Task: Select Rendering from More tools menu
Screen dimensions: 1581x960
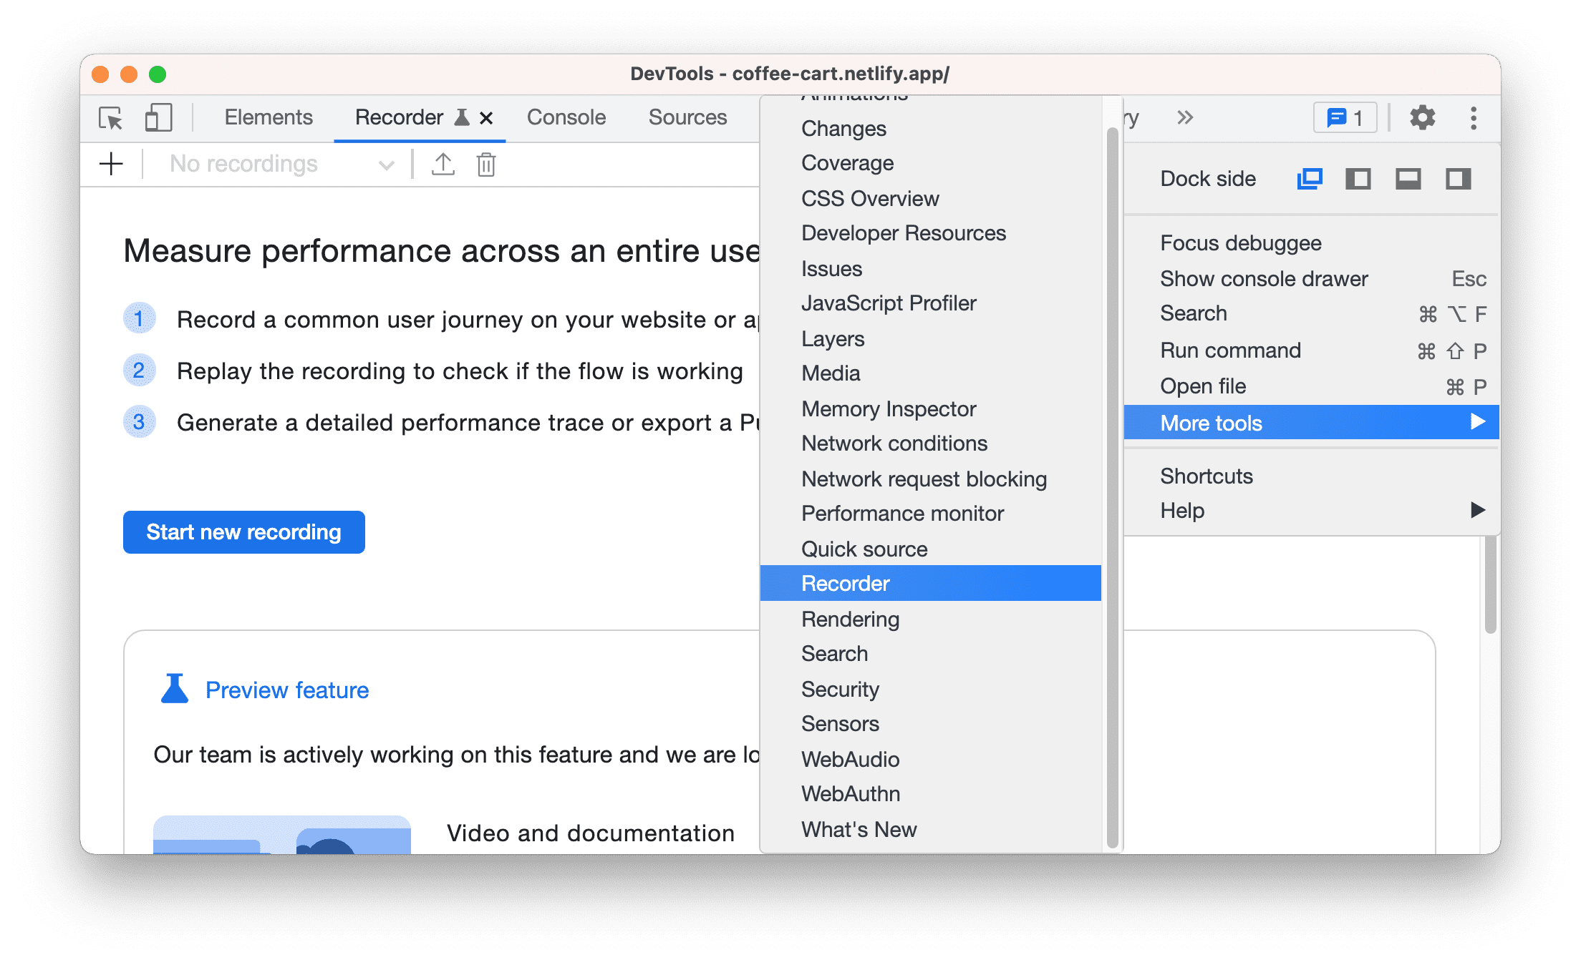Action: click(x=851, y=618)
